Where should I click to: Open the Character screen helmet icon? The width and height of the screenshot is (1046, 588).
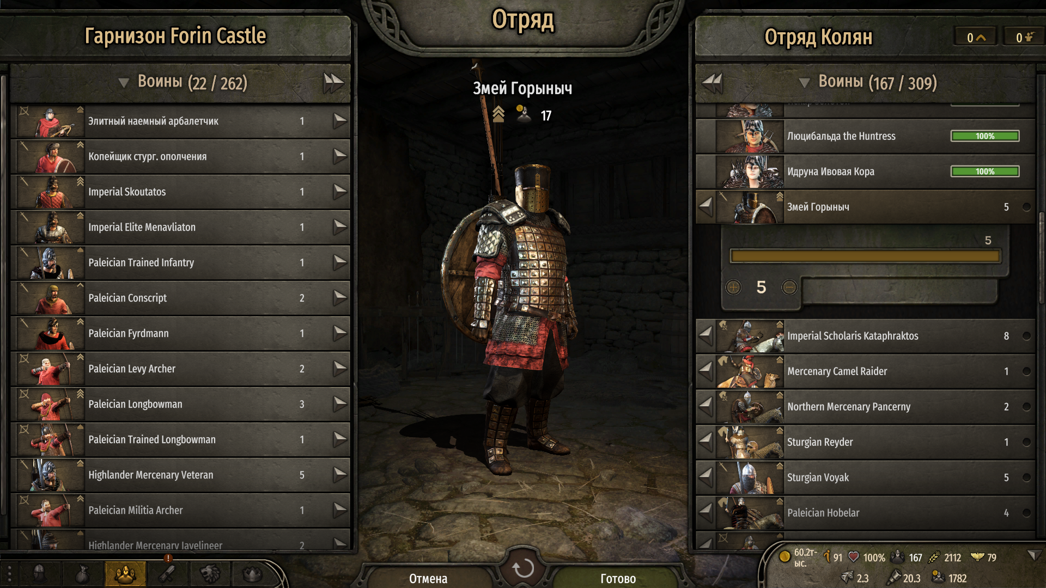(40, 573)
